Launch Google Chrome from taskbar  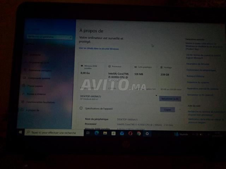coord(139,134)
